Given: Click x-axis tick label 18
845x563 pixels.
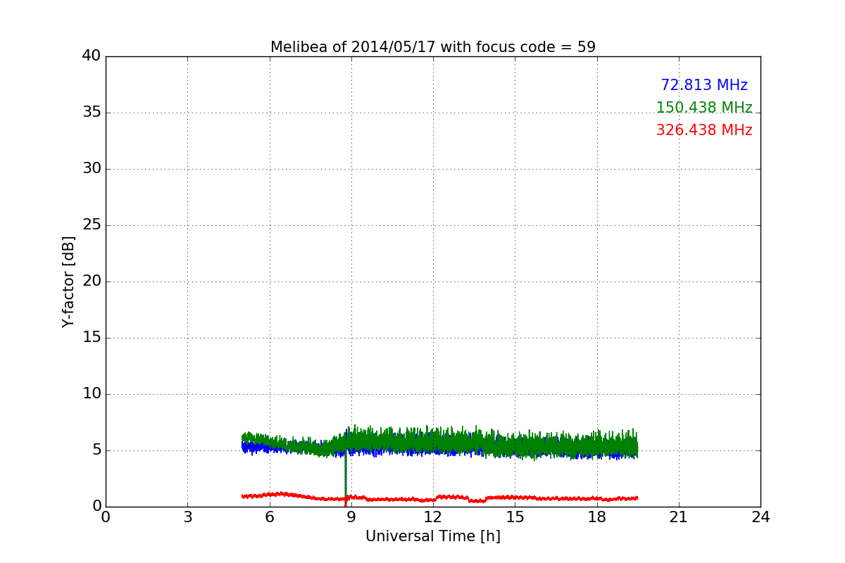Looking at the screenshot, I should click(597, 517).
